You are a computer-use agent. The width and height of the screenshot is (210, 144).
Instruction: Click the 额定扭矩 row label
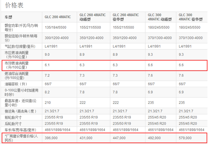(x=21, y=38)
